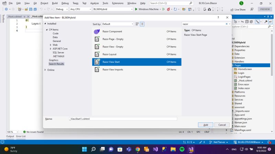
Task: Click the PREVIEW button
Action: [x=265, y=9]
